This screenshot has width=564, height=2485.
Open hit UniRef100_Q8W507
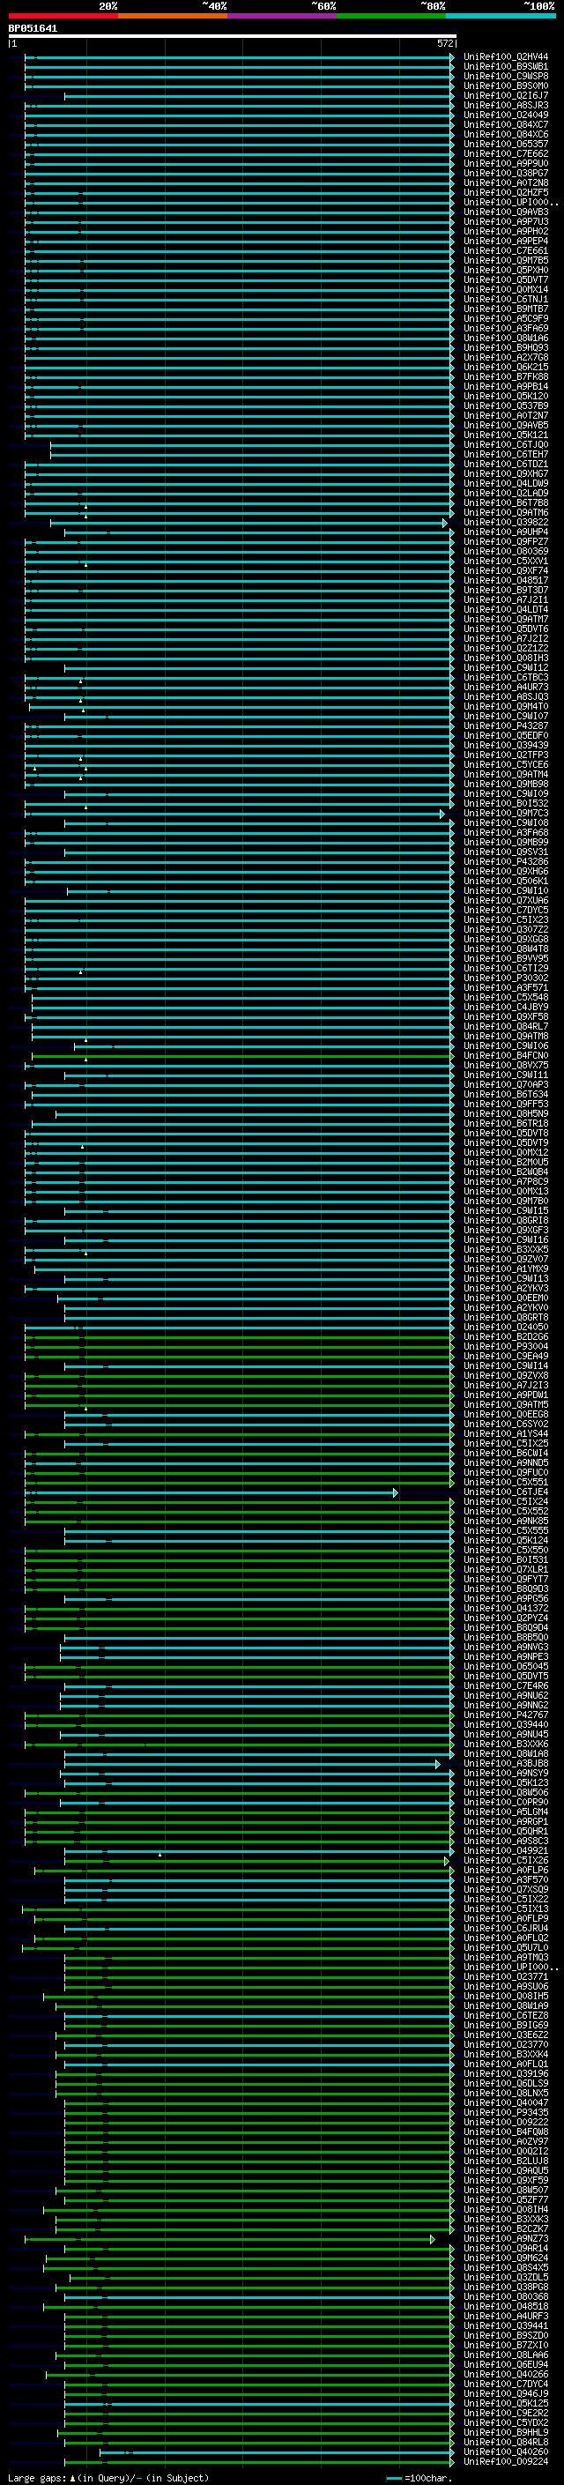point(506,2190)
